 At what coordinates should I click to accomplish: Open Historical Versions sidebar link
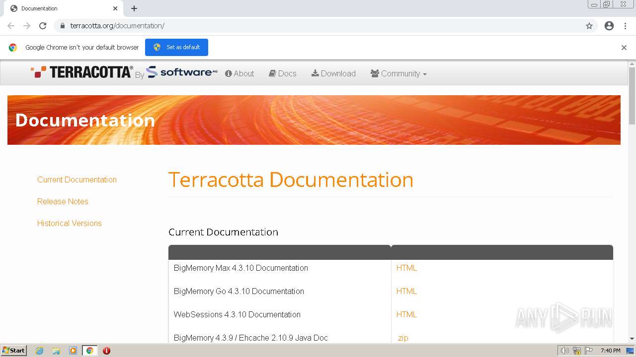[x=70, y=223]
